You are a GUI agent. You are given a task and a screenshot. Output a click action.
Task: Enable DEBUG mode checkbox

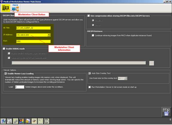click(x=4, y=48)
